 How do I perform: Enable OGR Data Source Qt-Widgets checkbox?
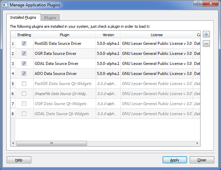click(24, 104)
